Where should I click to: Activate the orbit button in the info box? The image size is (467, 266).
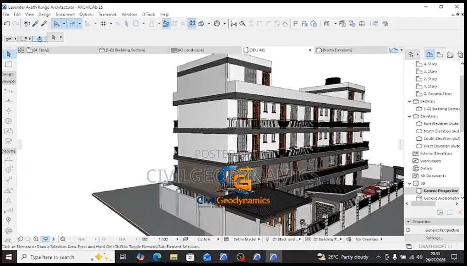click(39, 39)
